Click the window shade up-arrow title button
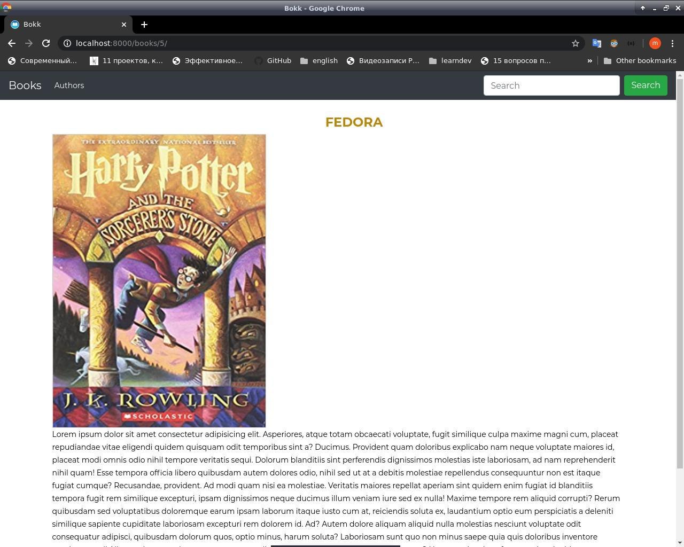The image size is (684, 547). [x=642, y=8]
